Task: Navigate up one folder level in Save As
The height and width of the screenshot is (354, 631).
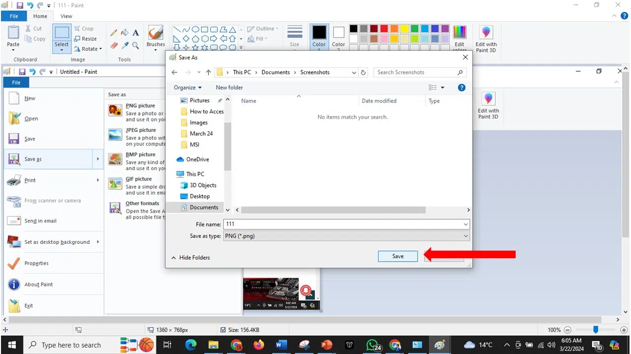Action: [x=208, y=72]
